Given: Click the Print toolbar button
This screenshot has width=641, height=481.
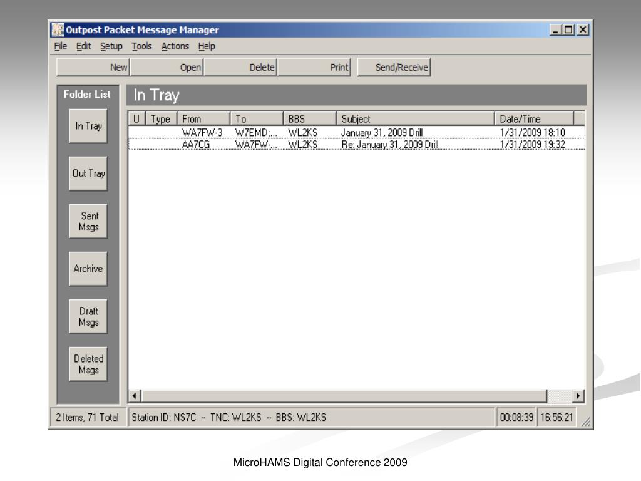Looking at the screenshot, I should point(314,67).
